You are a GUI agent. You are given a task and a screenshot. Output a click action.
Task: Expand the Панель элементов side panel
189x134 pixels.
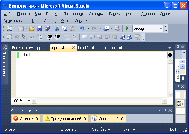tap(5, 64)
